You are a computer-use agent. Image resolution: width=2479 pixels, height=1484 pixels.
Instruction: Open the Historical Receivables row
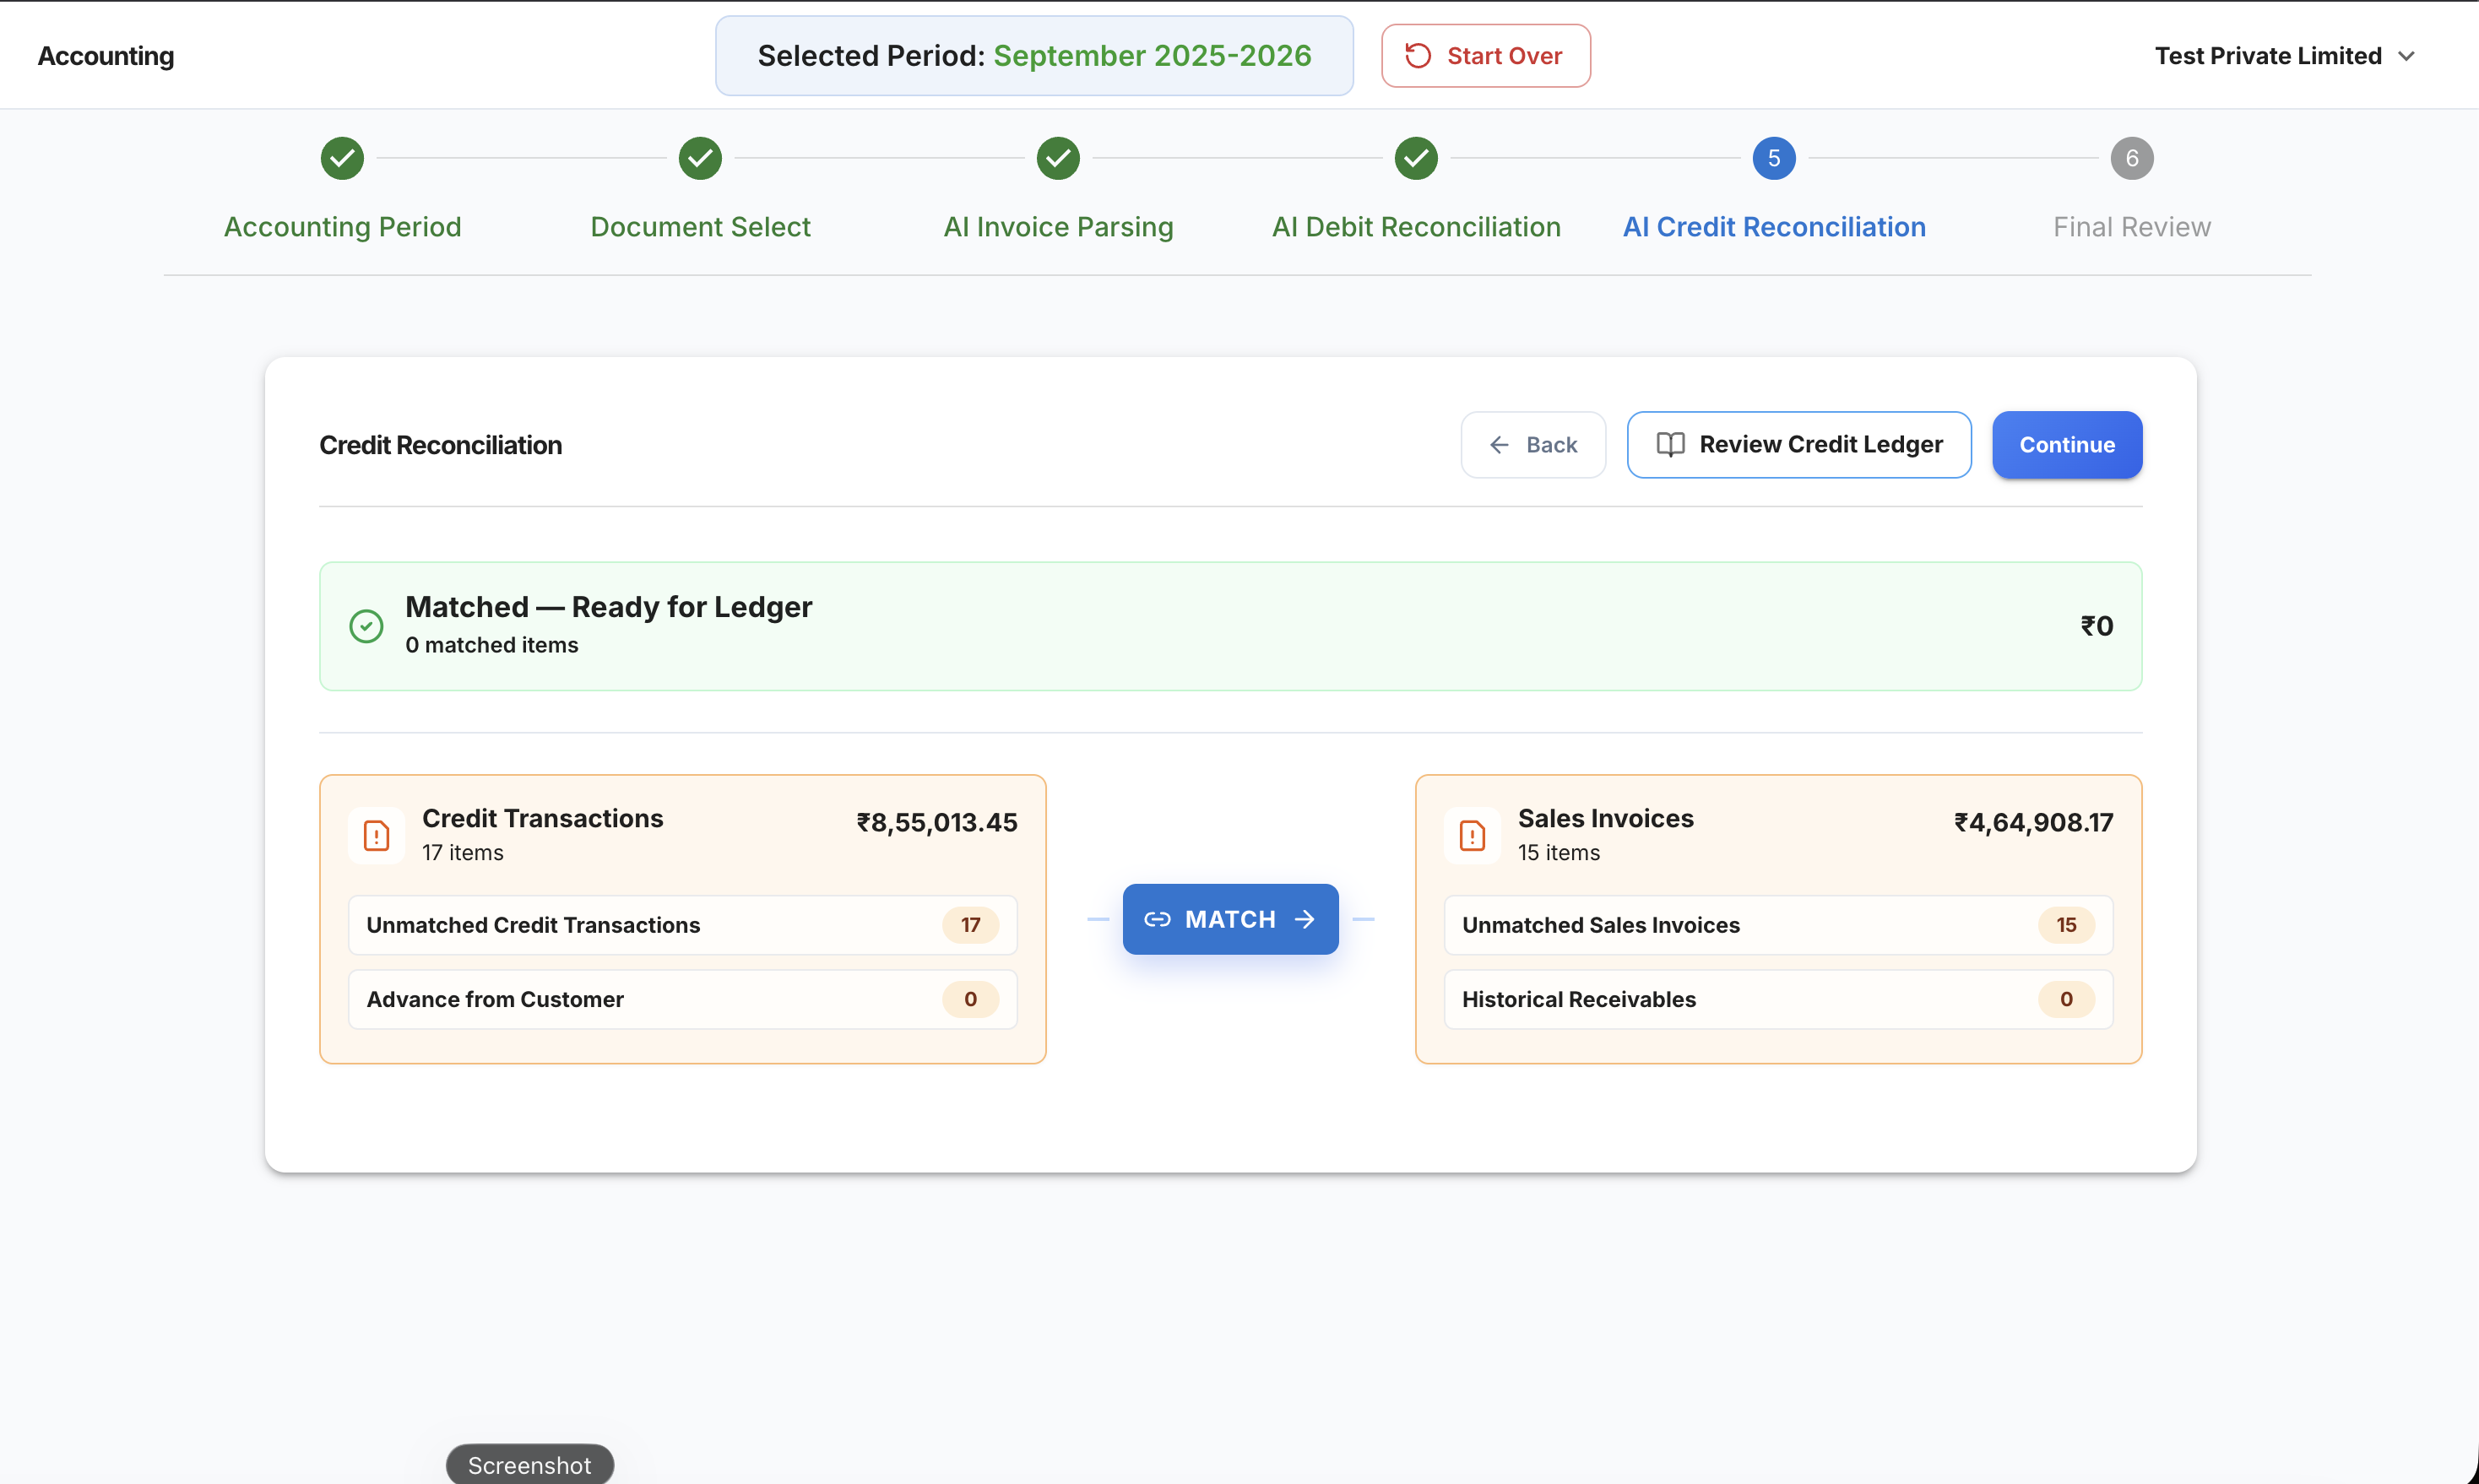click(x=1778, y=999)
